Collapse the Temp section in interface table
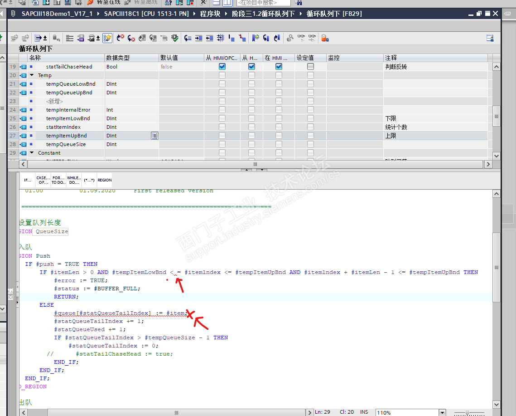 [32, 75]
